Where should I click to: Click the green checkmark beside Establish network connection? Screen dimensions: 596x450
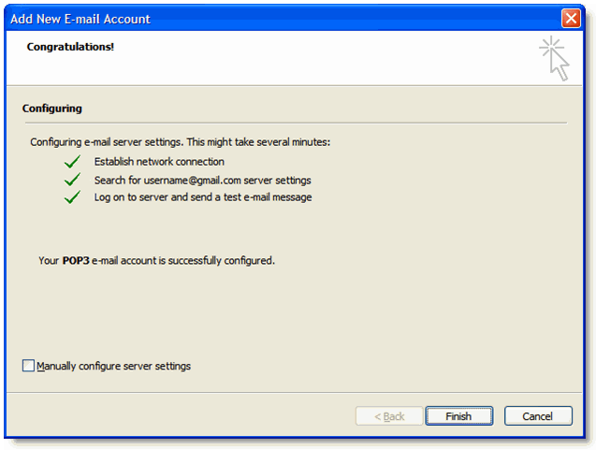72,162
